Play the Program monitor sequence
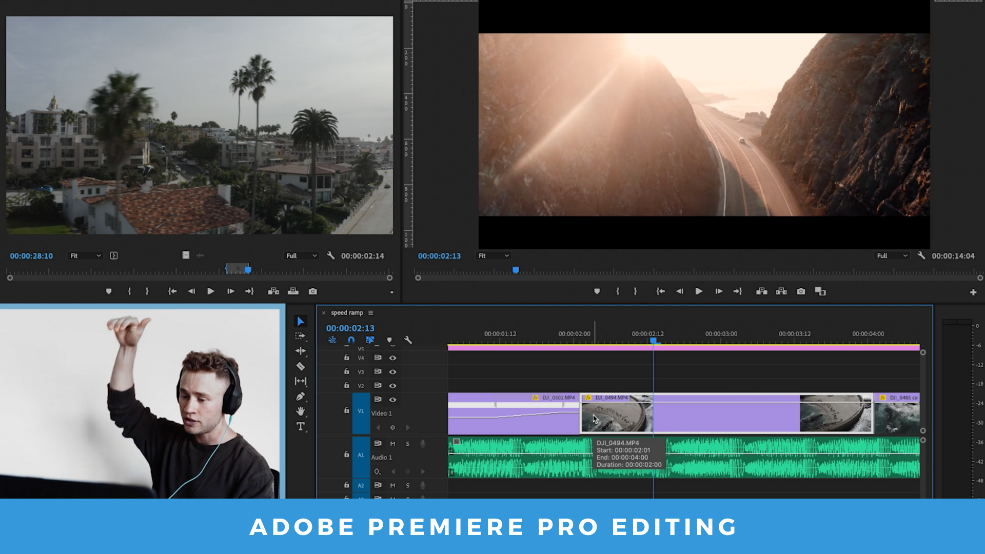The image size is (985, 554). click(x=699, y=291)
